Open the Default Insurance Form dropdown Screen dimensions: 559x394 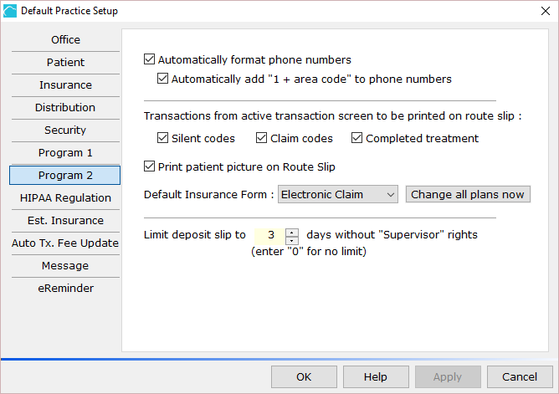[x=338, y=195]
